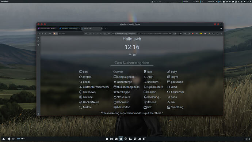The width and height of the screenshot is (252, 142).
Task: Open the linuxiac link
Action: 86,97
